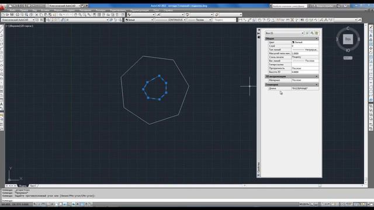Open the Послою lineweight dropdown

click(x=199, y=20)
